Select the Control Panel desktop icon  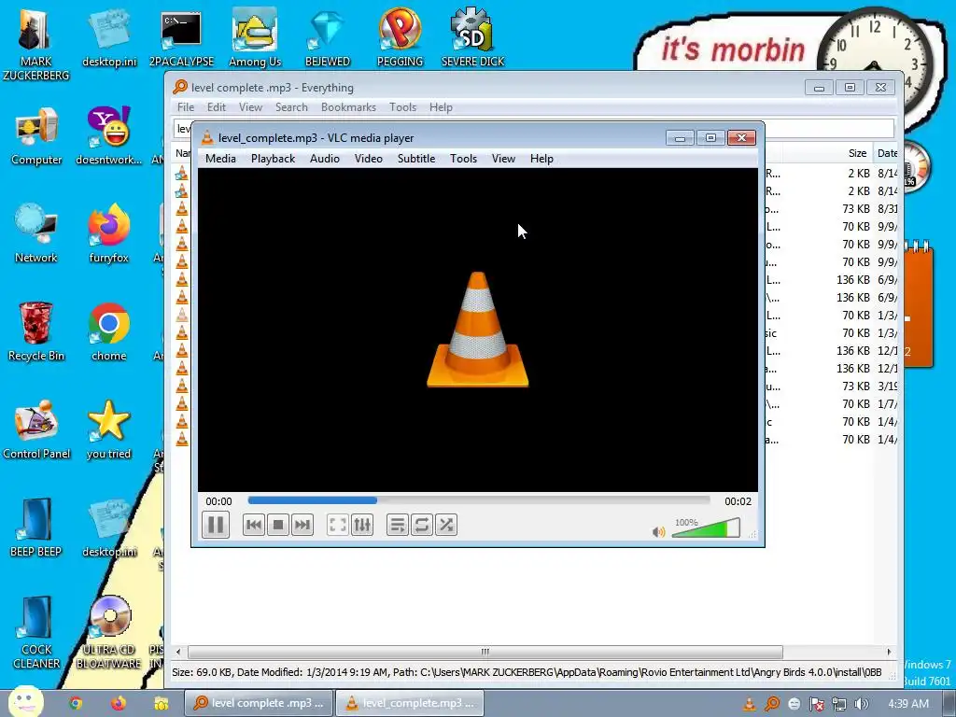36,429
